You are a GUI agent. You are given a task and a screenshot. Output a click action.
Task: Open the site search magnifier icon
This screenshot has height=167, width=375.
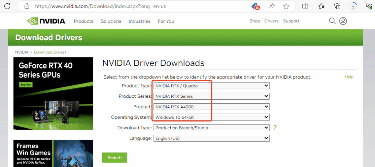(332, 21)
